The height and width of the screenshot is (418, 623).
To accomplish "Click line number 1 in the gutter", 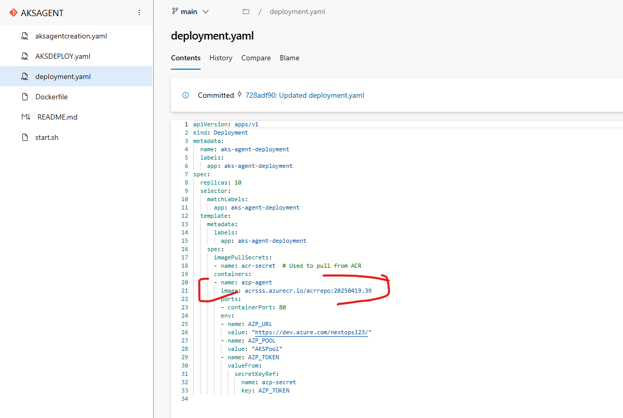I will pyautogui.click(x=187, y=124).
